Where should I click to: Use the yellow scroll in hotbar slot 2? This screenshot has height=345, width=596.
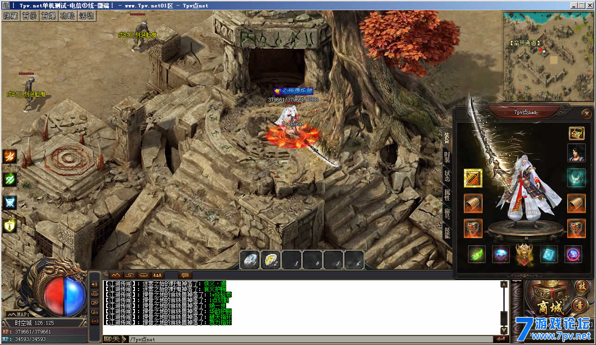point(271,260)
